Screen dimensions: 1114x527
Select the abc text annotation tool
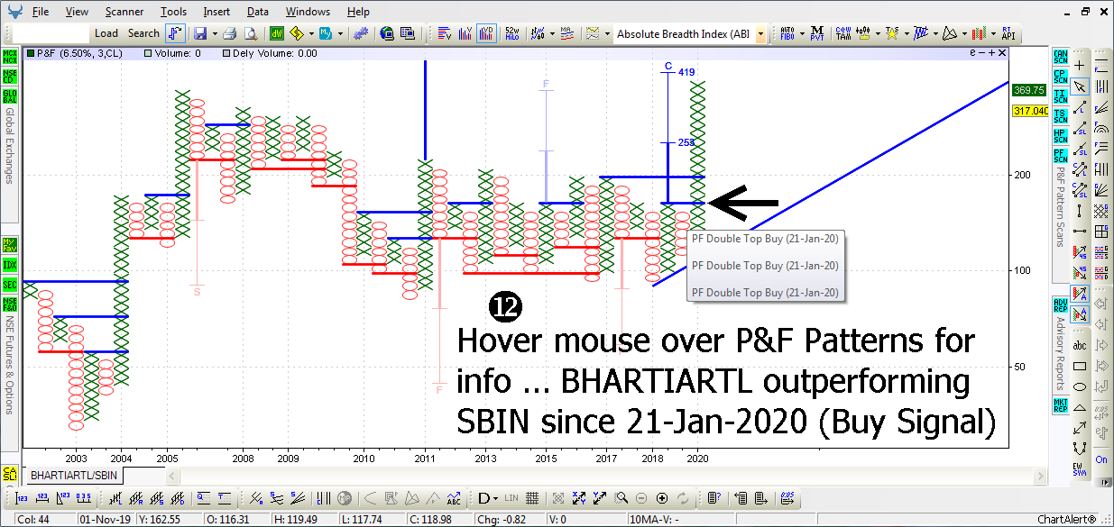(x=1080, y=344)
